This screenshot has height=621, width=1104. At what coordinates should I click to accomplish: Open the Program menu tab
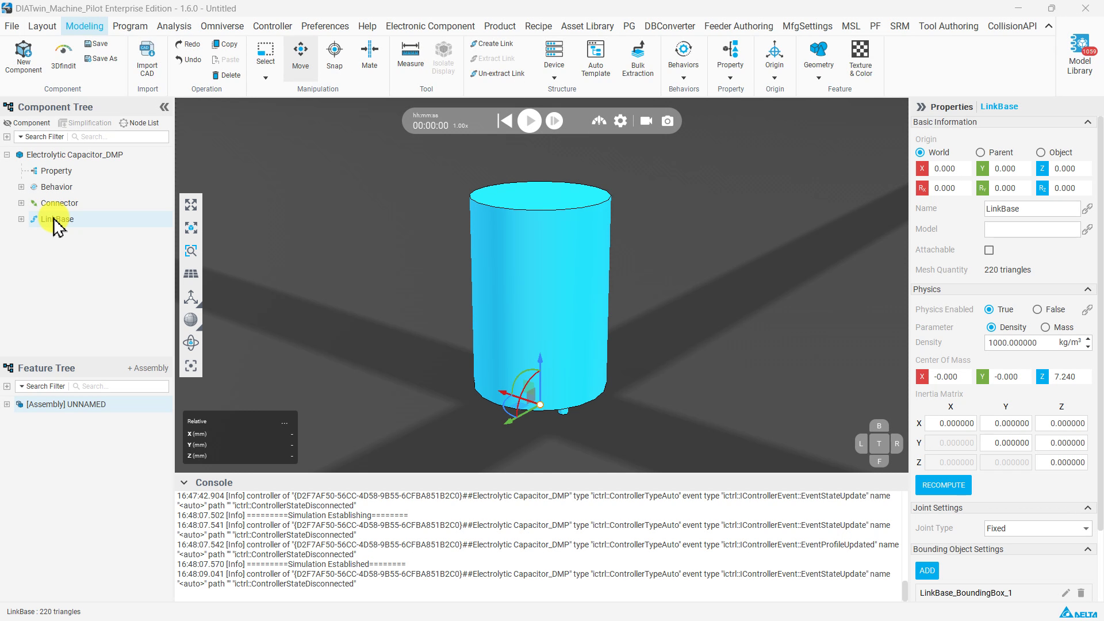click(x=130, y=26)
